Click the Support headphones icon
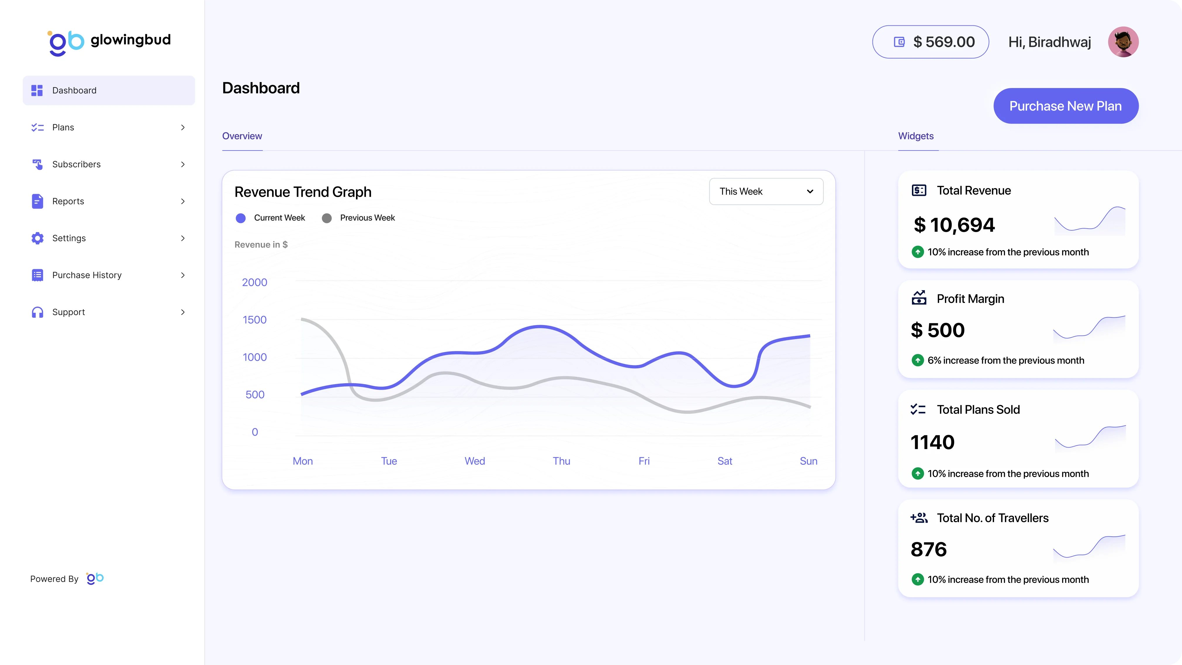The width and height of the screenshot is (1182, 665). [x=37, y=312]
